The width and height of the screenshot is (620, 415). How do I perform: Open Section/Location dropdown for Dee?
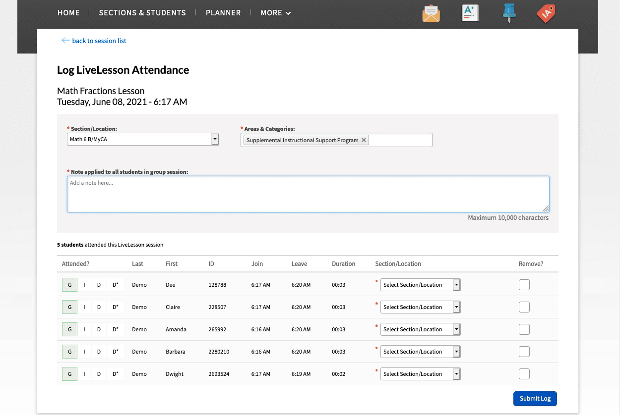[421, 285]
